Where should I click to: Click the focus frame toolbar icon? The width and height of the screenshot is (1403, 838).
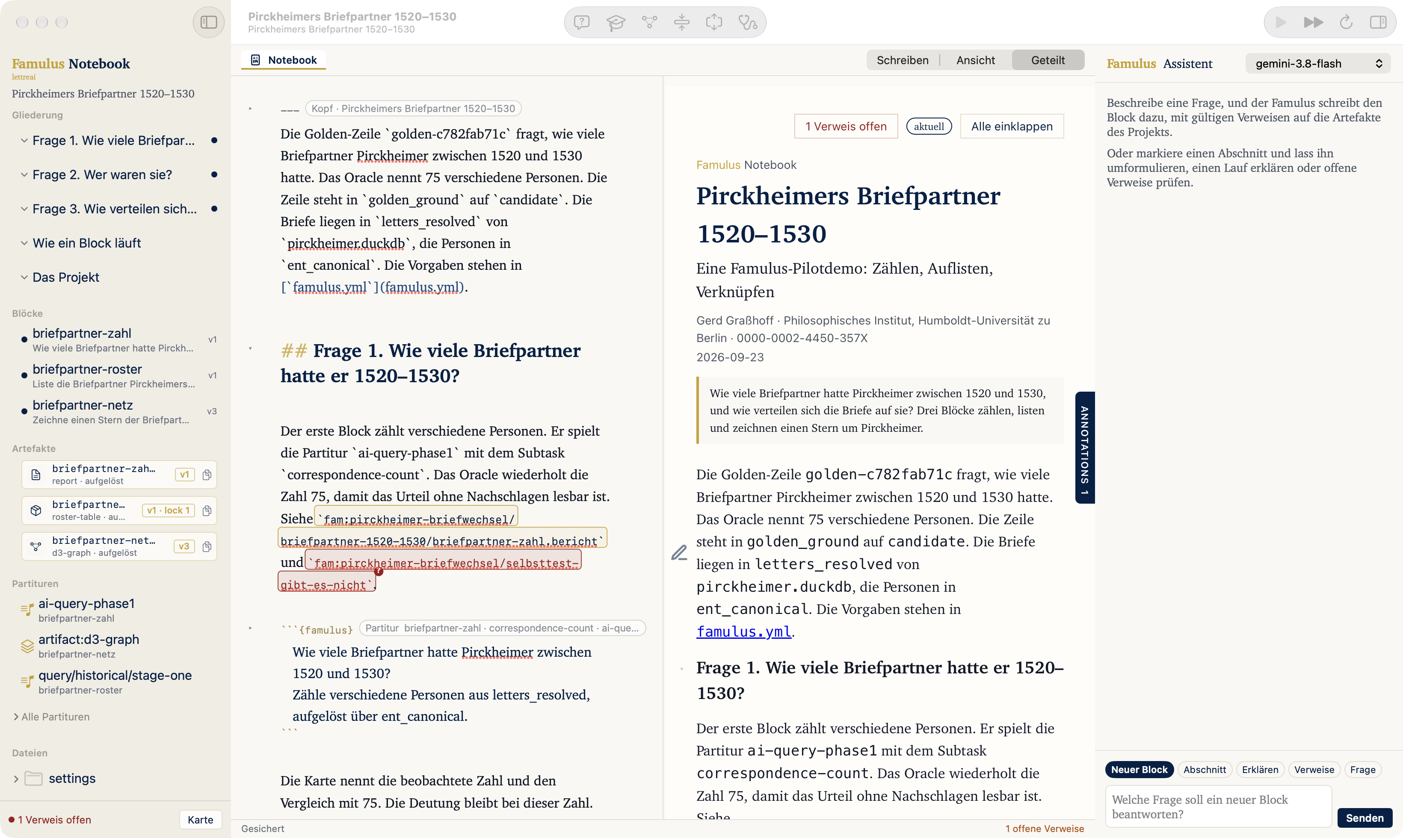(x=714, y=23)
